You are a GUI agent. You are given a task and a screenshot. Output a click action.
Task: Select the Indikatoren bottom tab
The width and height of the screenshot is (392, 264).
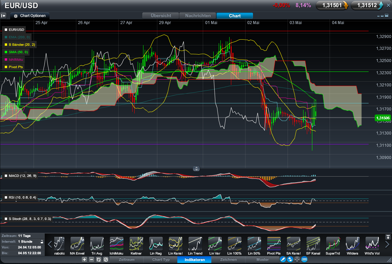[195, 260]
